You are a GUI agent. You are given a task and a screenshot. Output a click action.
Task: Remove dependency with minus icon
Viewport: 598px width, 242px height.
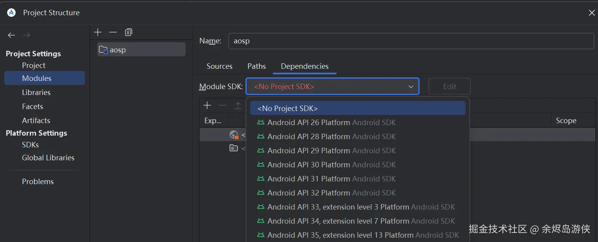(222, 105)
